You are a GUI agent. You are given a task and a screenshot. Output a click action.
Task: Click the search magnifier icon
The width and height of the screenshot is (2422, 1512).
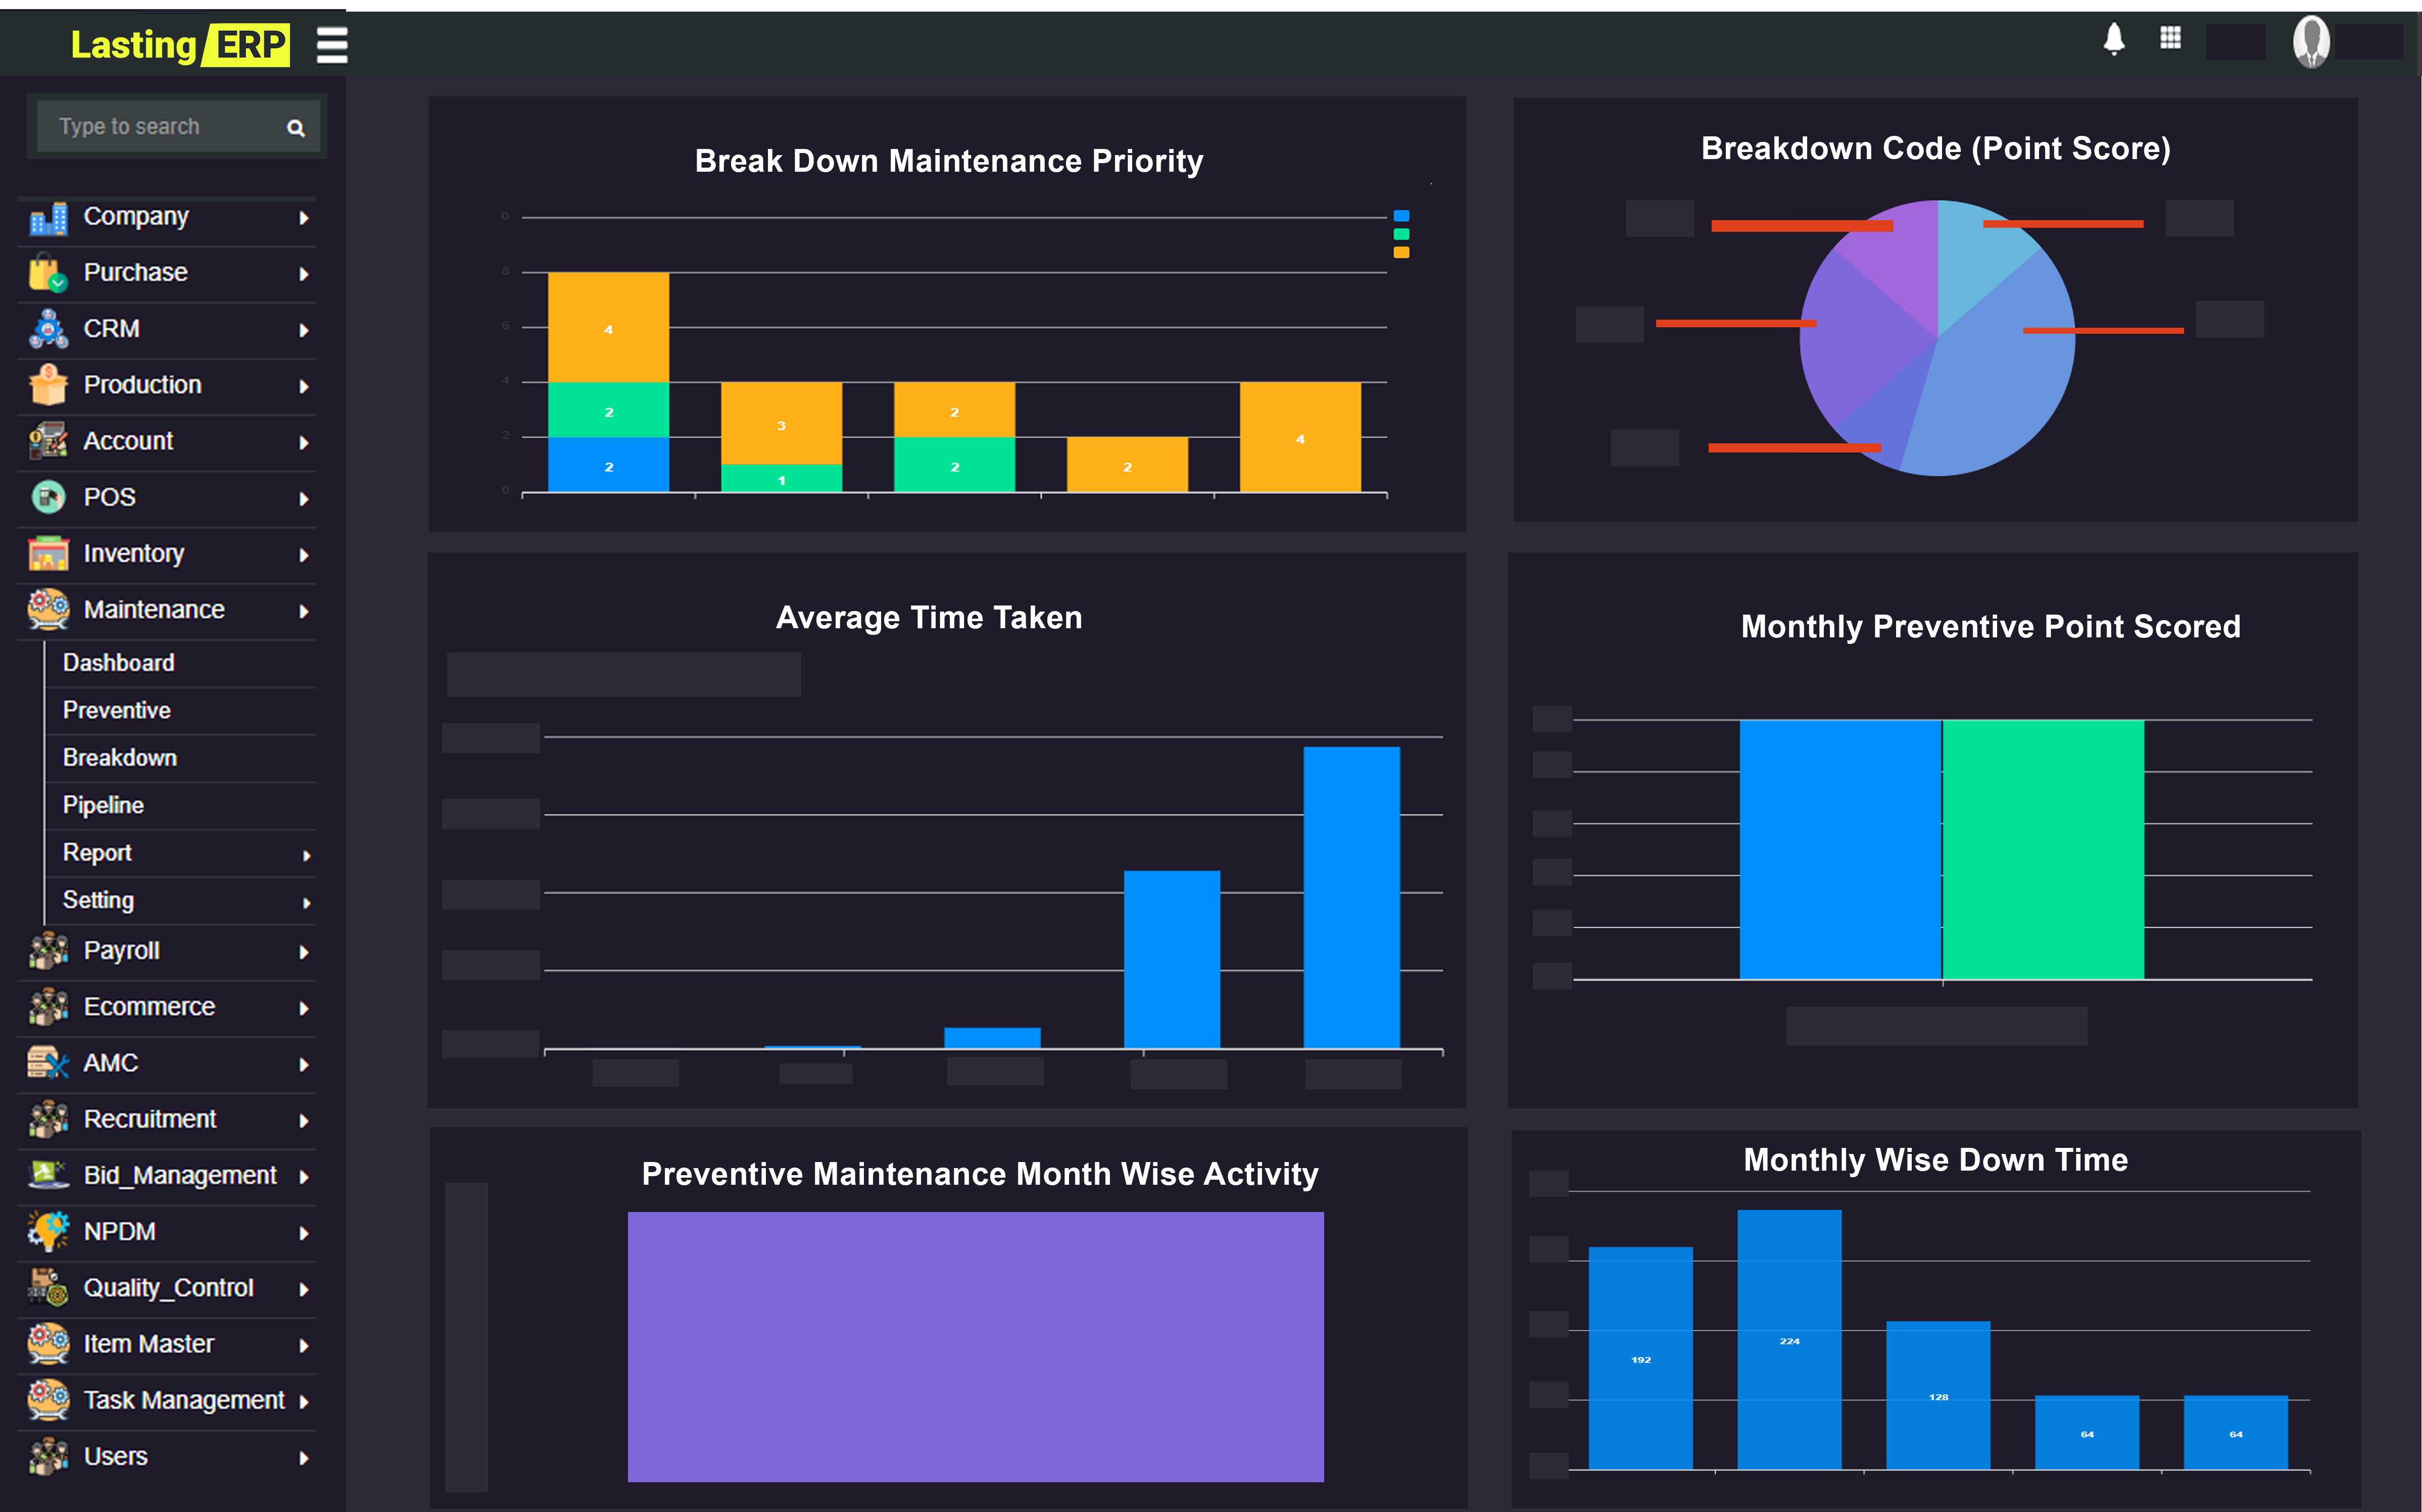pyautogui.click(x=295, y=128)
